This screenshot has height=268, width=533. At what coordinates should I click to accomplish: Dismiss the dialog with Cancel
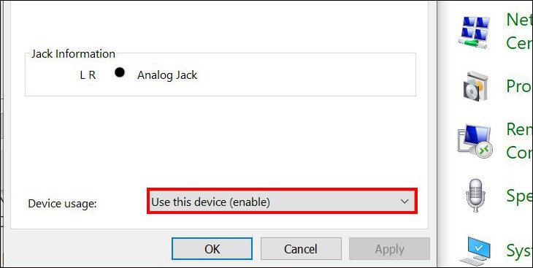pyautogui.click(x=301, y=248)
